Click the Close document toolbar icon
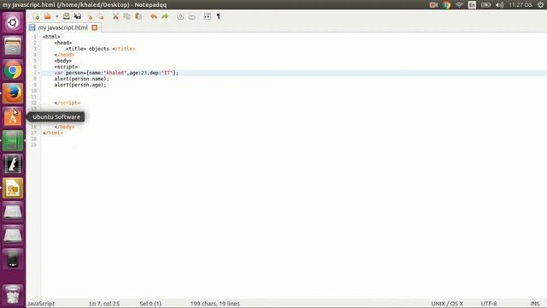 [x=90, y=16]
